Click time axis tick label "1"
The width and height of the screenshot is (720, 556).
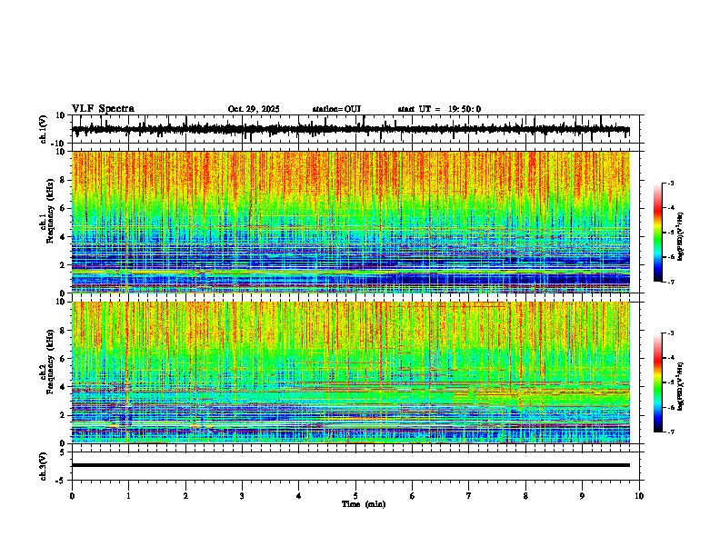click(x=128, y=496)
